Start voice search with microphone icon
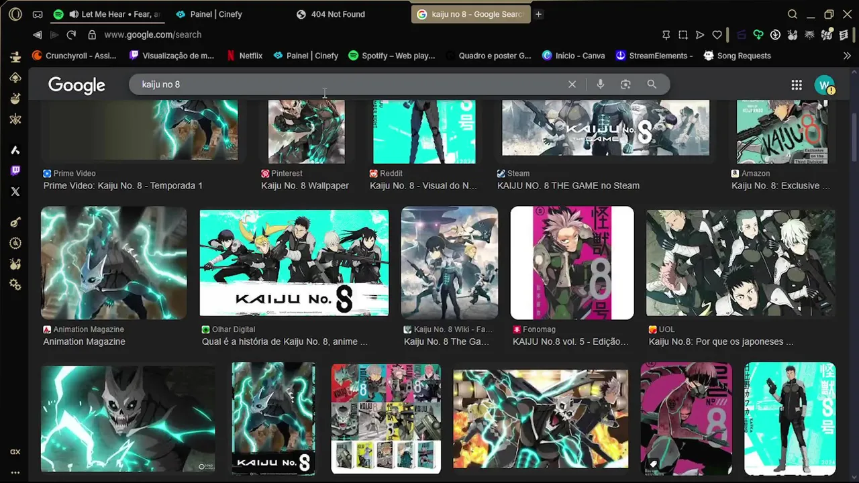 pyautogui.click(x=600, y=85)
